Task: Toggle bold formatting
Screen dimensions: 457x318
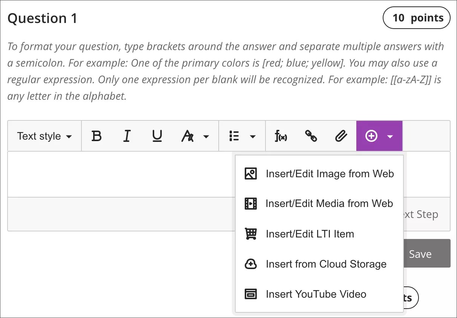Action: (97, 136)
